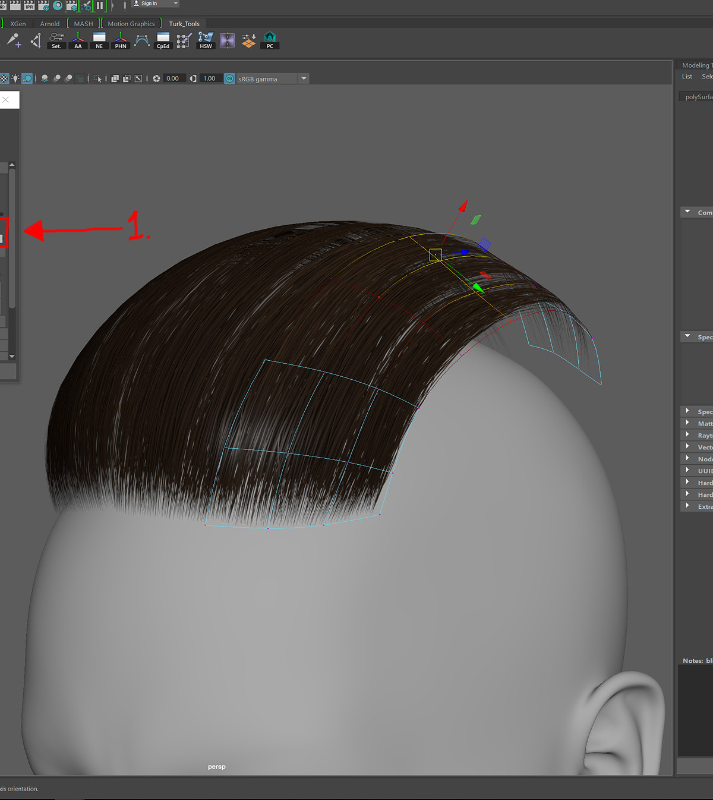Switch to the Arnold shelf tab

coord(50,24)
